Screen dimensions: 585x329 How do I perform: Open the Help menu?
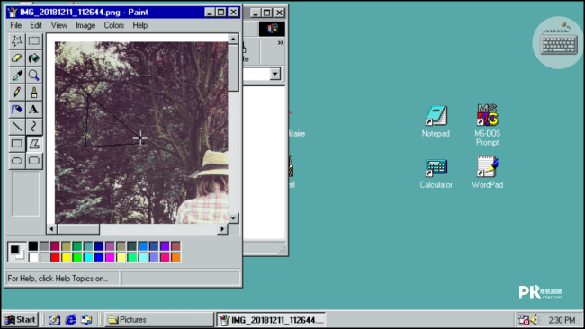(139, 25)
